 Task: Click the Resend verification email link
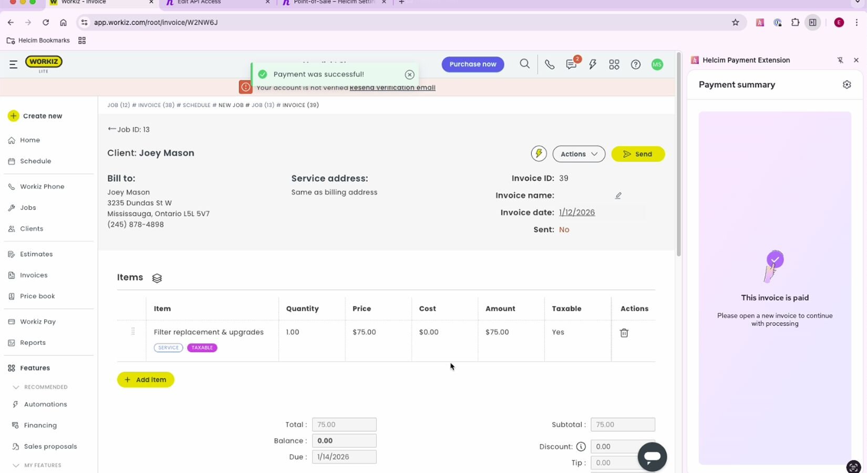(392, 88)
